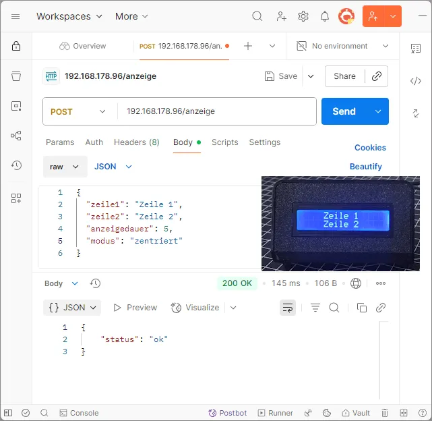Screen dimensions: 432x421
Task: Toggle the hamburger sidebar menu
Action: pos(16,16)
